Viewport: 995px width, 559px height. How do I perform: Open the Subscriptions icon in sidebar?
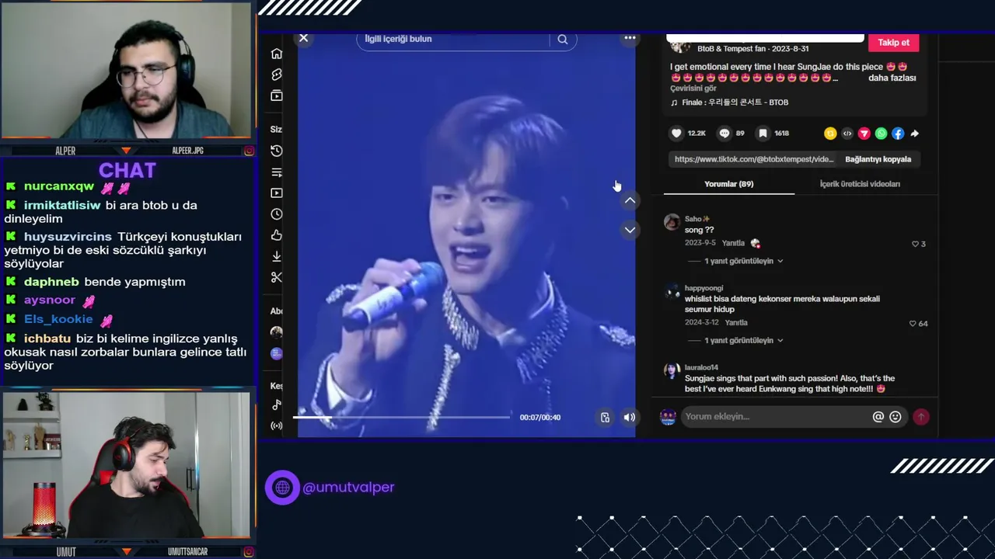coord(277,95)
